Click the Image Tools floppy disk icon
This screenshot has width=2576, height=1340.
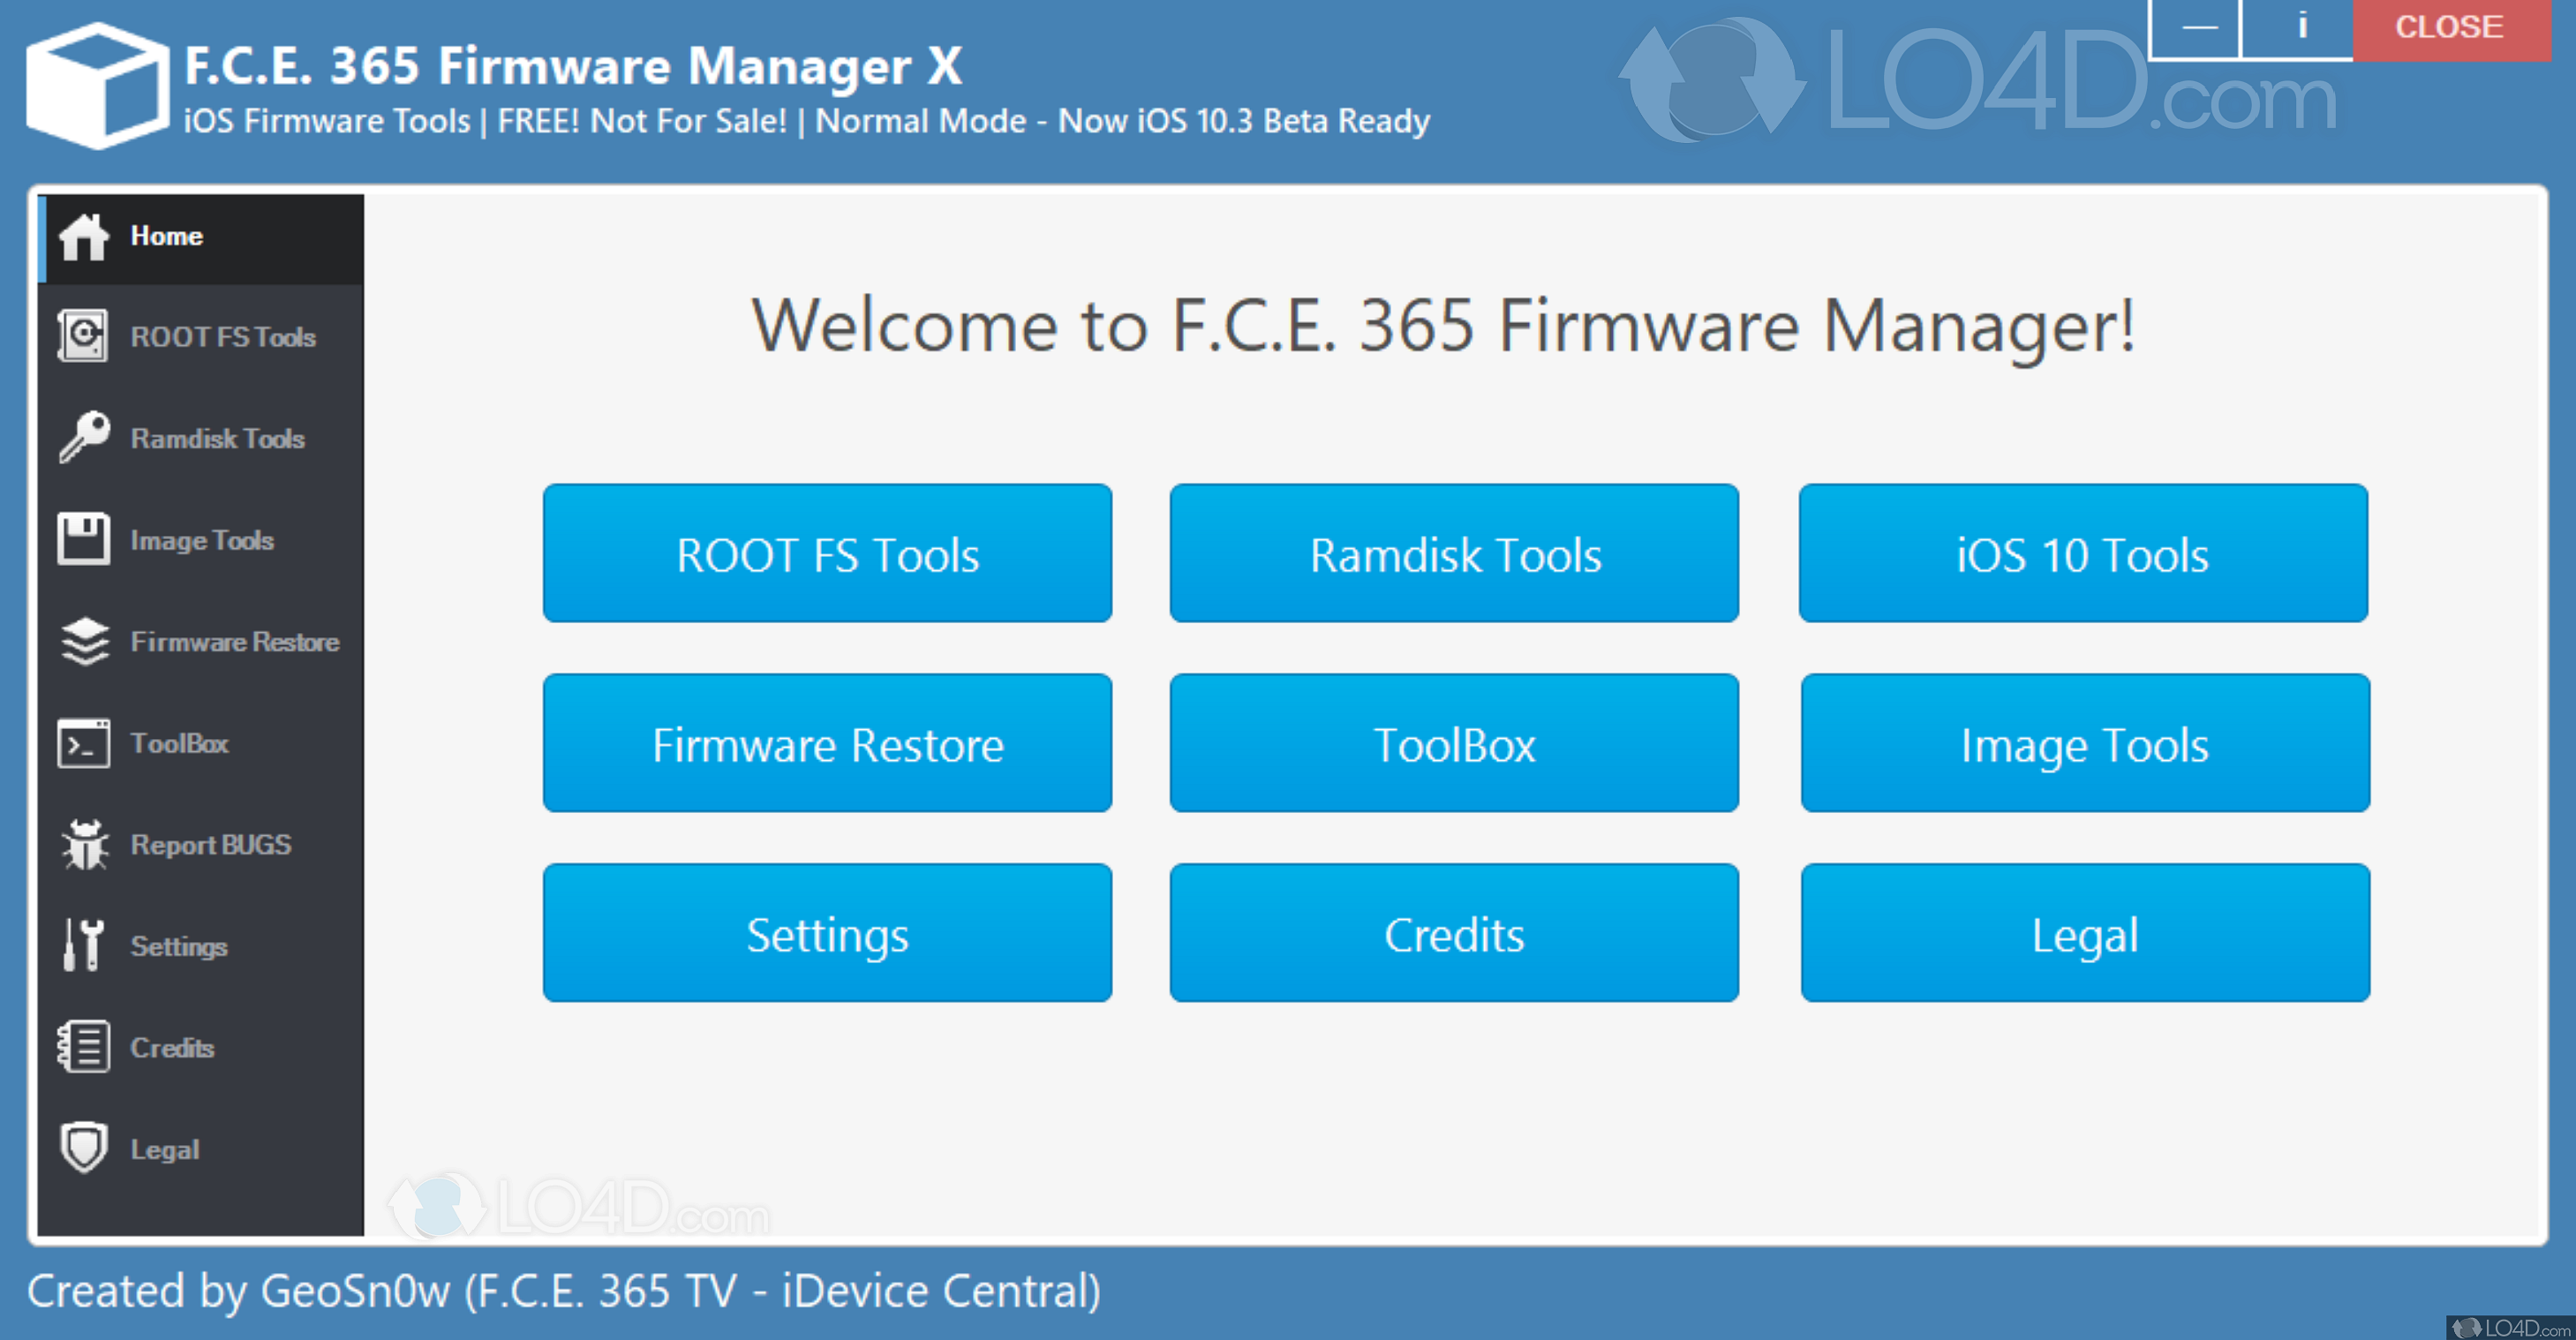point(84,539)
